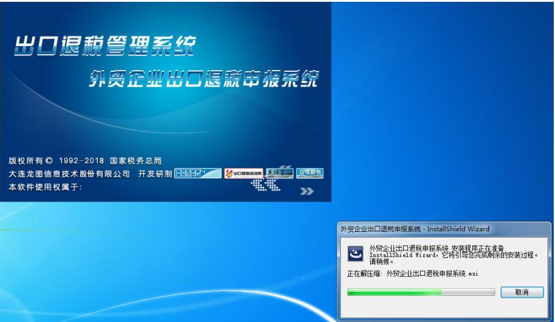Click the 本软件使用权属于 license line
The height and width of the screenshot is (322, 555).
pos(45,187)
